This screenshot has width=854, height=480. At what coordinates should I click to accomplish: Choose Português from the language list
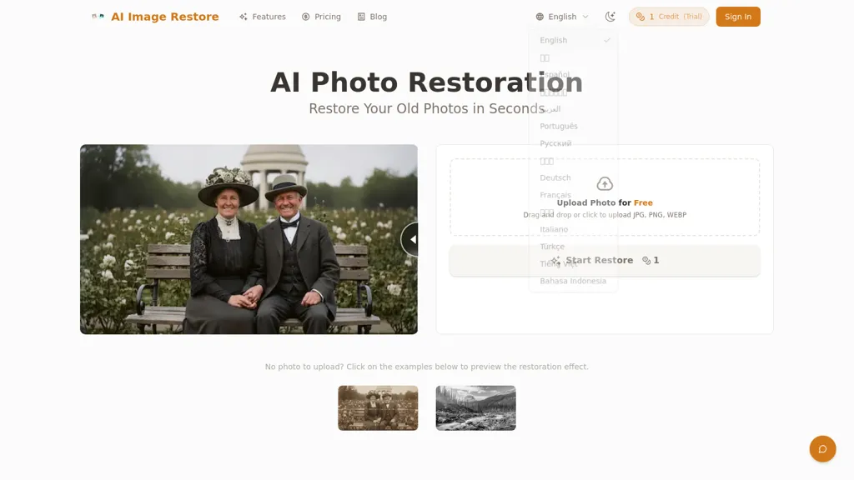click(x=574, y=127)
